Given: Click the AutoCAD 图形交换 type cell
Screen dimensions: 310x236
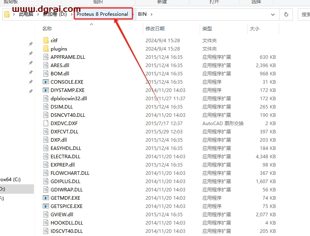Looking at the screenshot, I should pos(223,123).
